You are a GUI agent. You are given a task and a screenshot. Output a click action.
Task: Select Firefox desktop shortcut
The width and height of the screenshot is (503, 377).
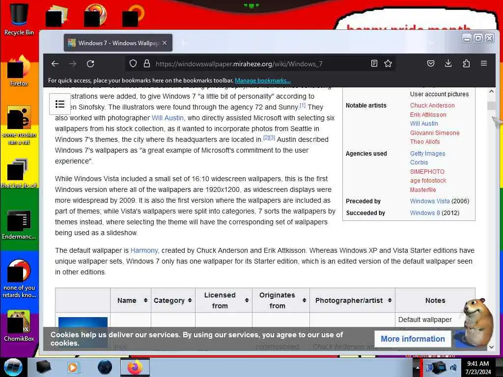pos(19,71)
